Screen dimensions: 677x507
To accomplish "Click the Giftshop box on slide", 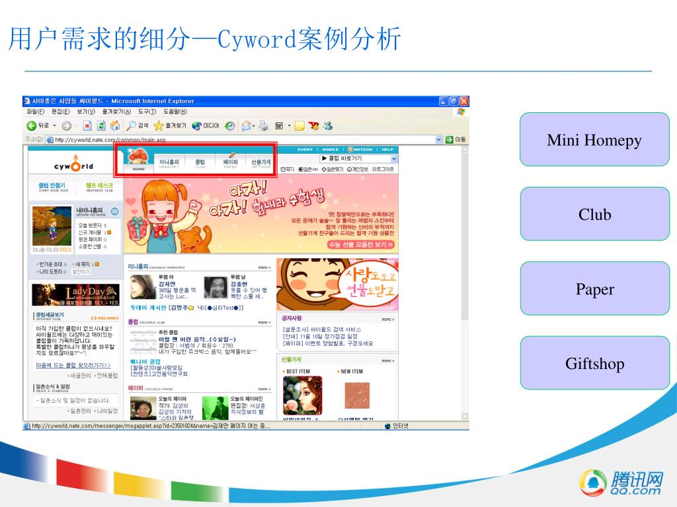I will (x=594, y=363).
